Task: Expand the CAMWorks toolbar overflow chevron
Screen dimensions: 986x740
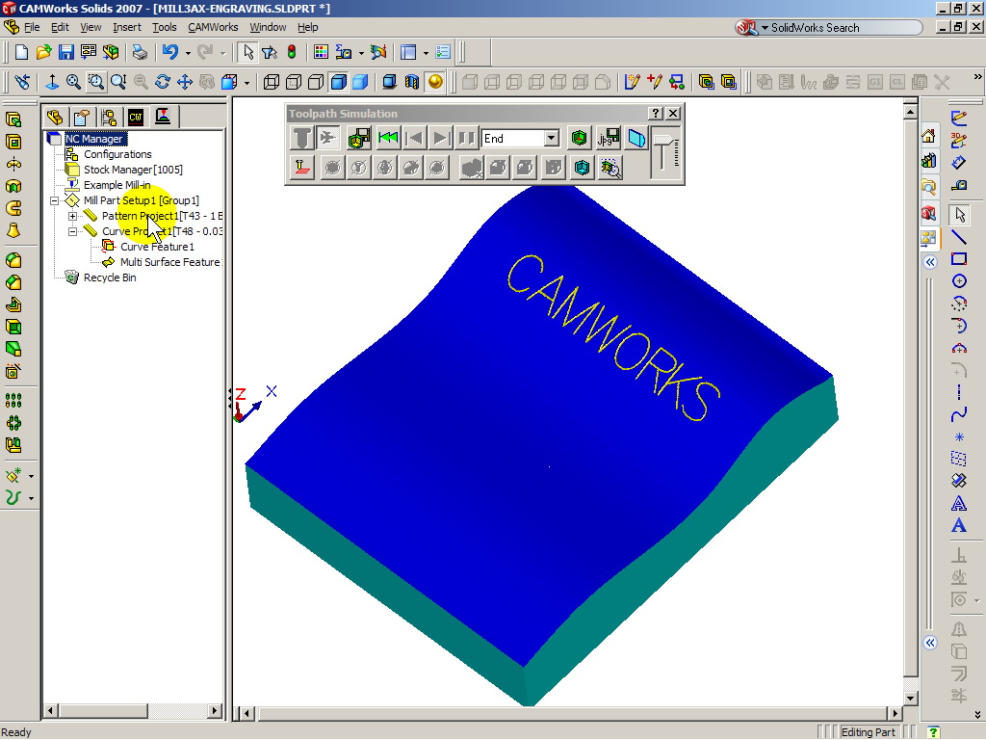Action: [x=977, y=77]
